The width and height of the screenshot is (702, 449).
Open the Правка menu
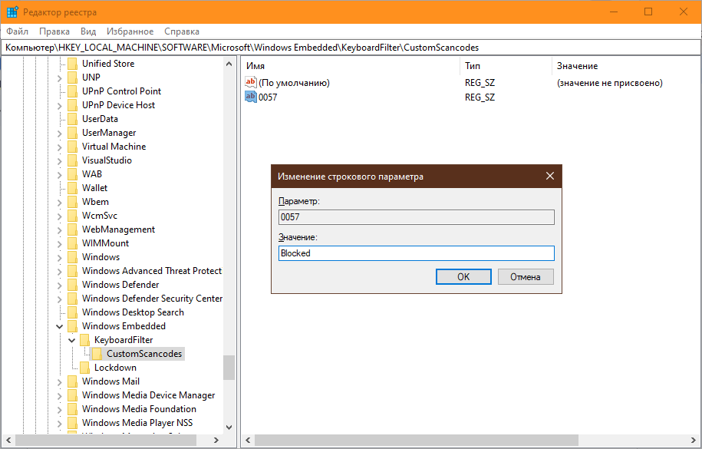54,31
